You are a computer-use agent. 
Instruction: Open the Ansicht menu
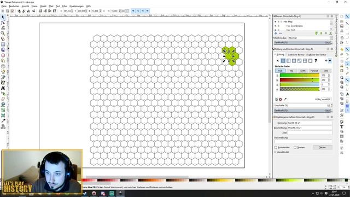coord(25,6)
